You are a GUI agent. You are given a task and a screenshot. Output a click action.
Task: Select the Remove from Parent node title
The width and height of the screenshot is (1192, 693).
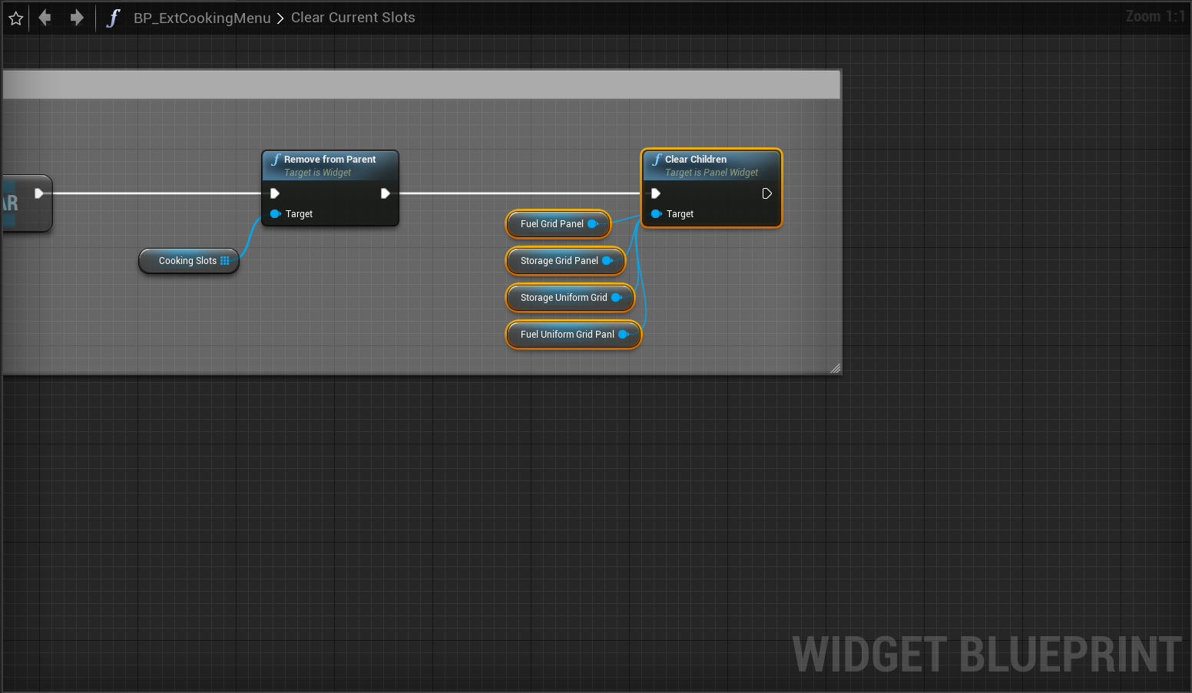329,160
